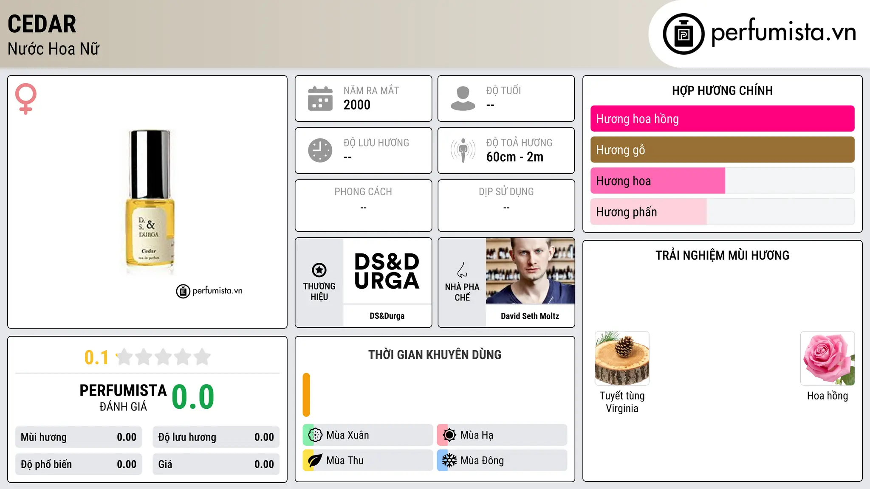
Task: Open the Cedar perfume bottle image
Action: point(150,202)
